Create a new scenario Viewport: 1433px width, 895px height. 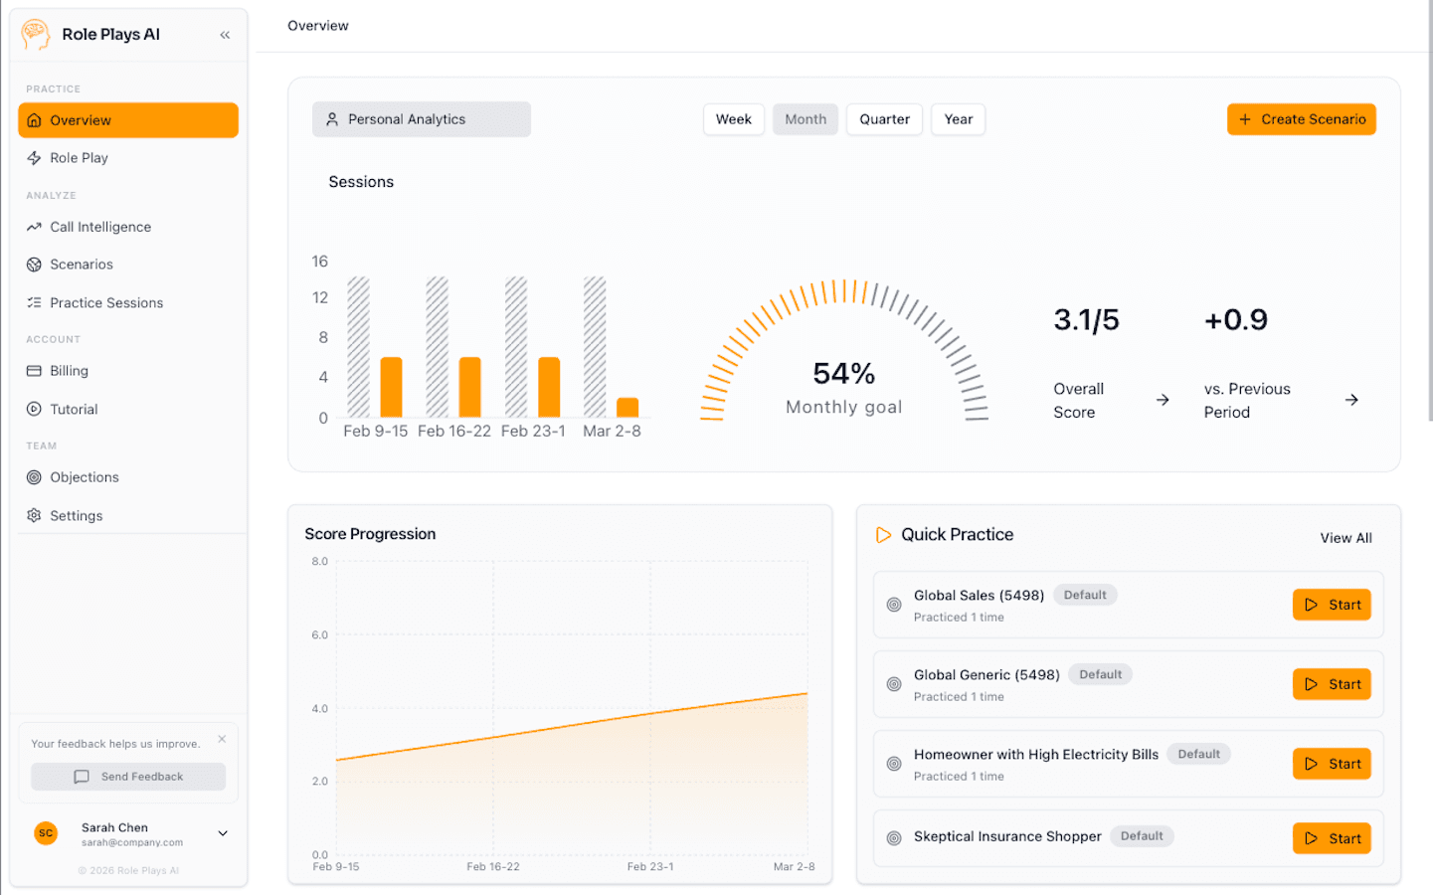(1301, 118)
